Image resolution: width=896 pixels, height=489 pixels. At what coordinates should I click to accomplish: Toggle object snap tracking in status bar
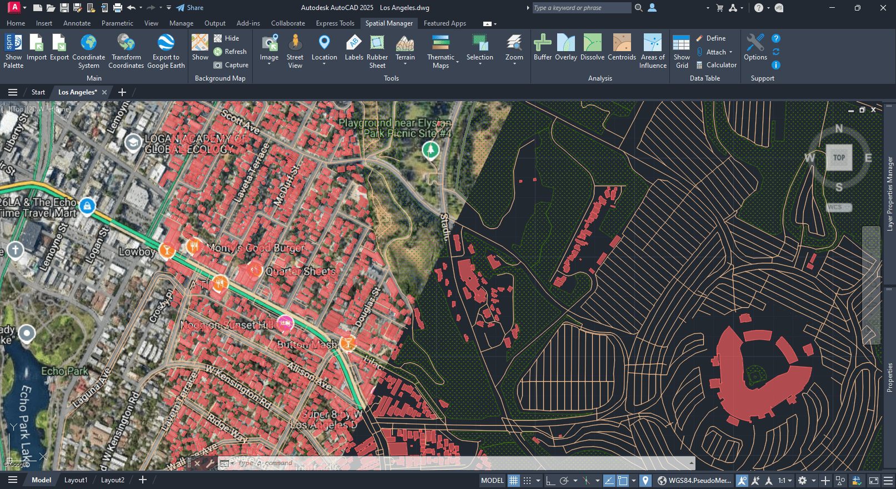pos(609,481)
